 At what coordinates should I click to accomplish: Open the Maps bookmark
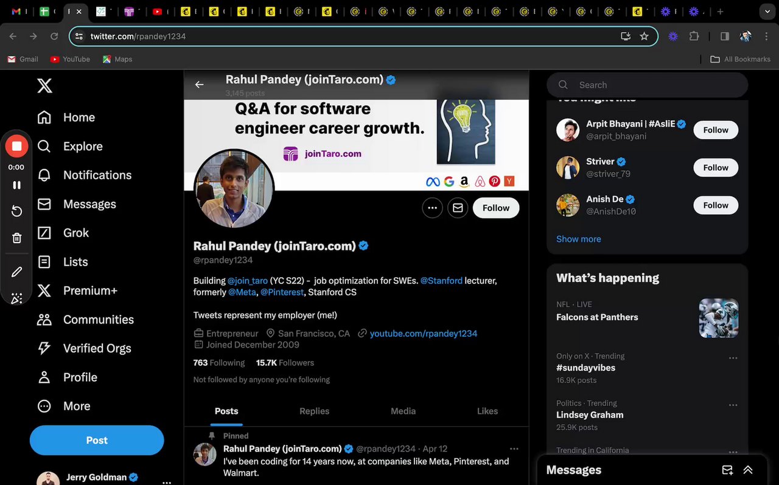117,59
